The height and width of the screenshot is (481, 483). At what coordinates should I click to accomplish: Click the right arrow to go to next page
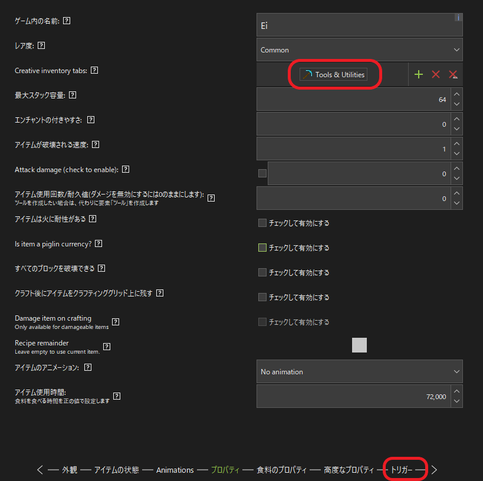(434, 470)
